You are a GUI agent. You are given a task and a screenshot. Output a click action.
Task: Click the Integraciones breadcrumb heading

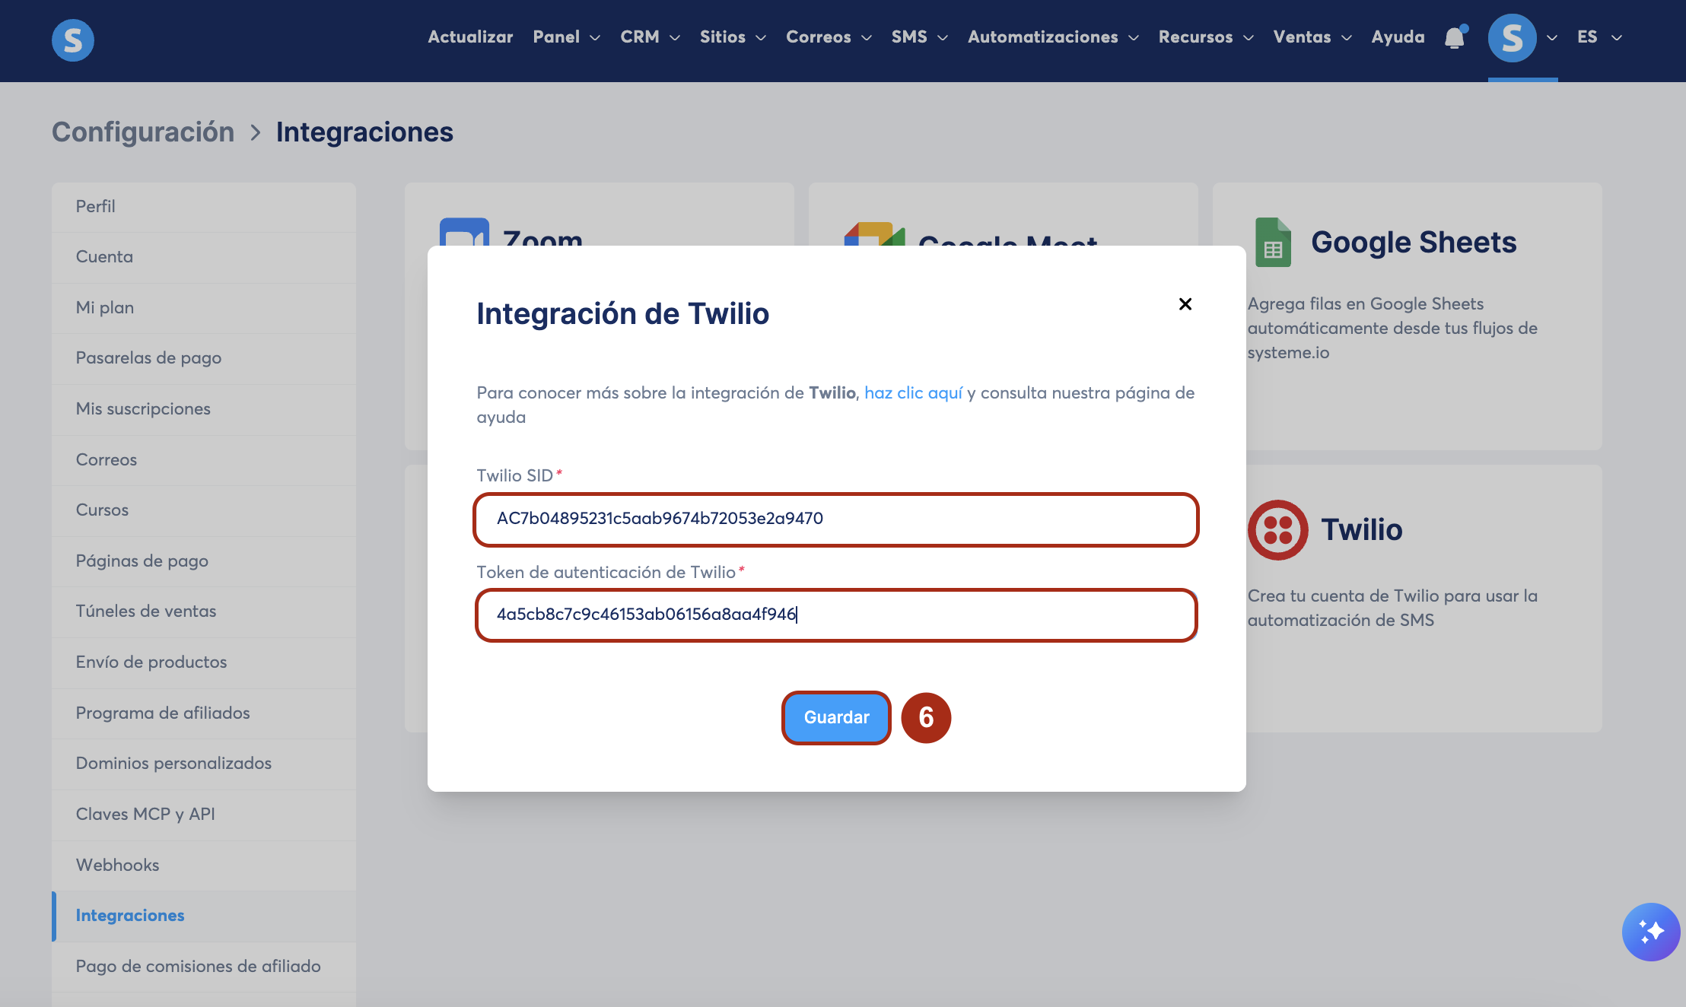coord(364,132)
